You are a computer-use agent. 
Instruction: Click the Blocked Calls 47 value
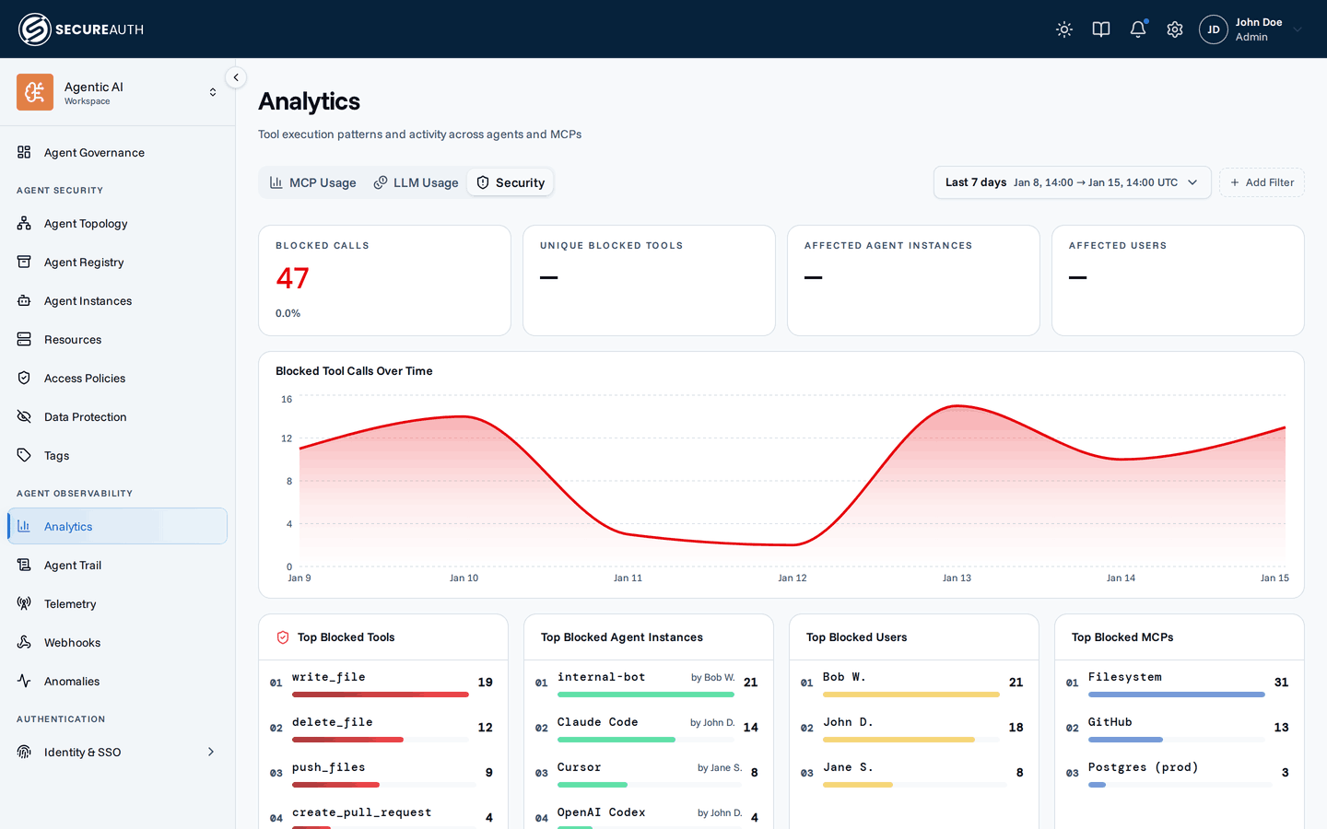[x=292, y=278]
